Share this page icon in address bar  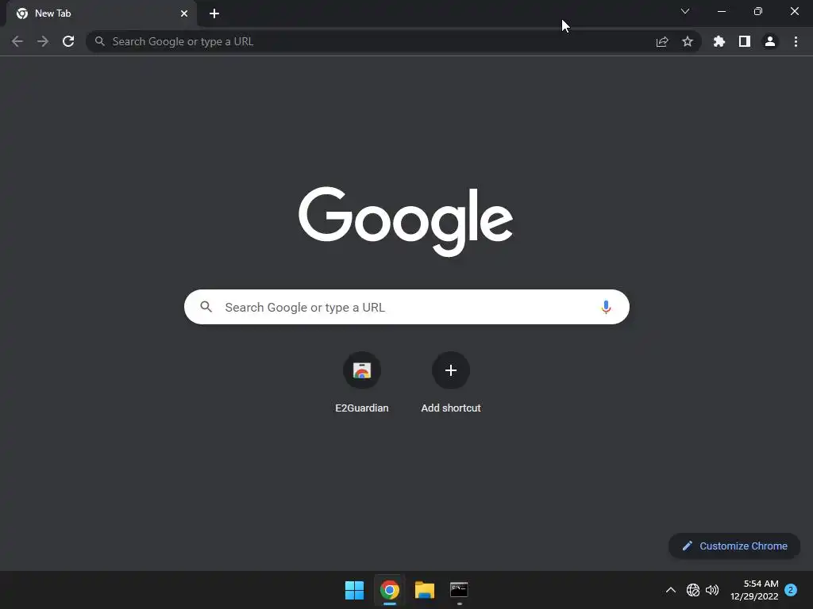(x=662, y=41)
